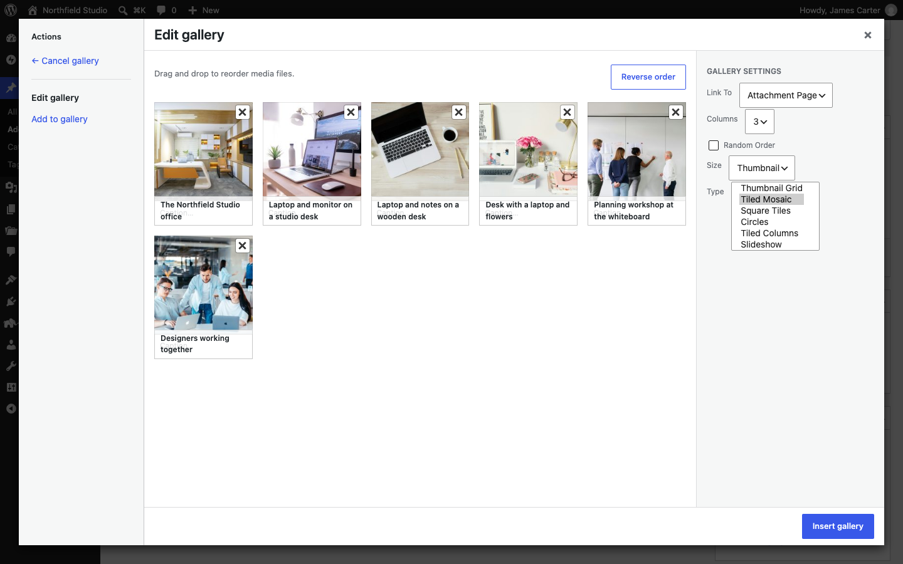Image resolution: width=903 pixels, height=564 pixels.
Task: Select Tiled Mosaic gallery type
Action: point(771,199)
